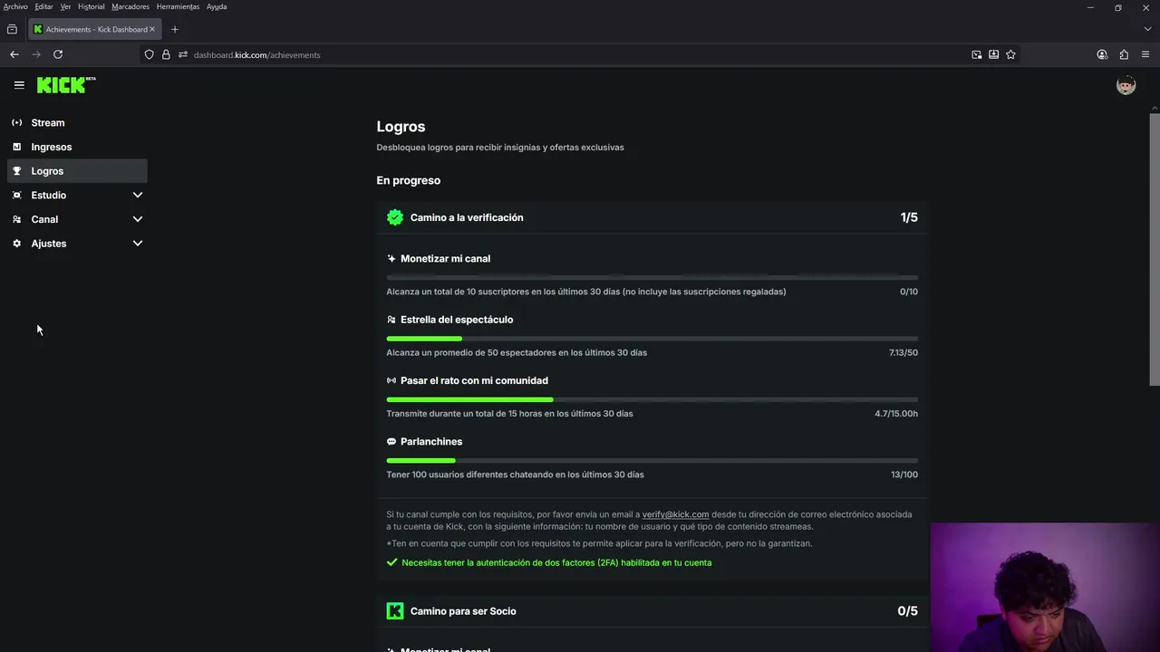
Task: Click the chat bubble icon beside Parlanchines
Action: click(x=391, y=442)
